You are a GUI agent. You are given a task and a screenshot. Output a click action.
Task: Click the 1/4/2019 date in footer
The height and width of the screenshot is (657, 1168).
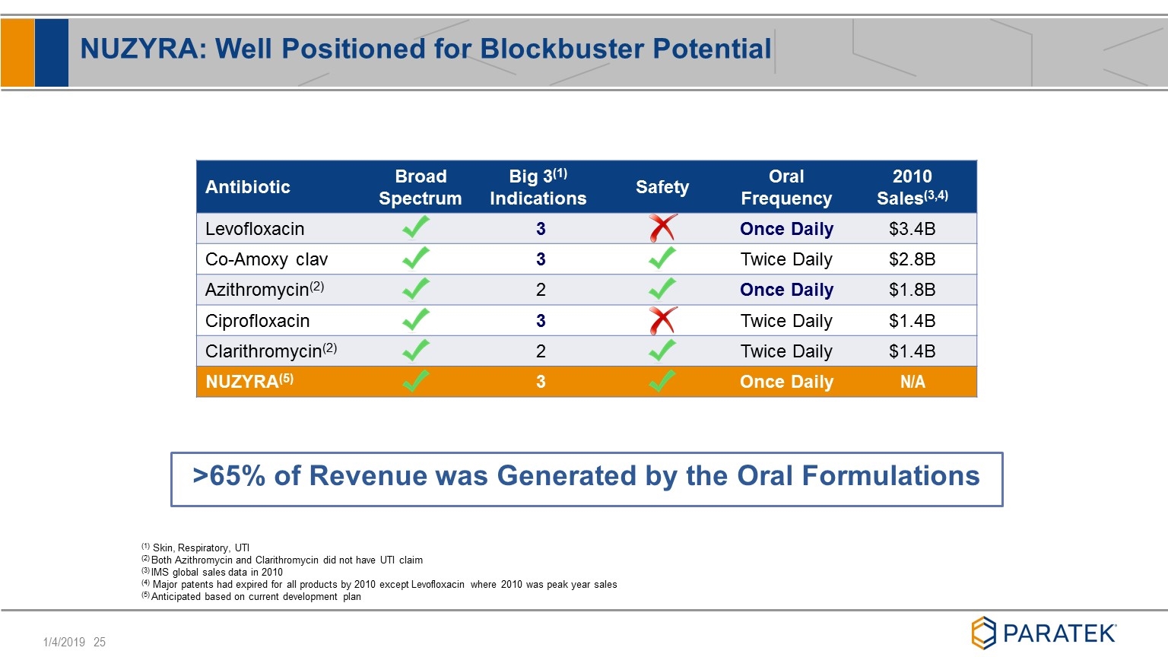click(64, 643)
